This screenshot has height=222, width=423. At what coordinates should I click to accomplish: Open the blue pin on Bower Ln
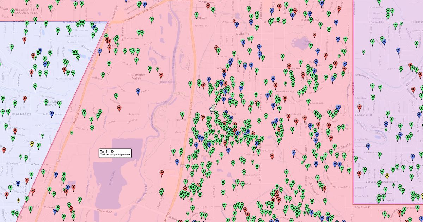point(138,92)
